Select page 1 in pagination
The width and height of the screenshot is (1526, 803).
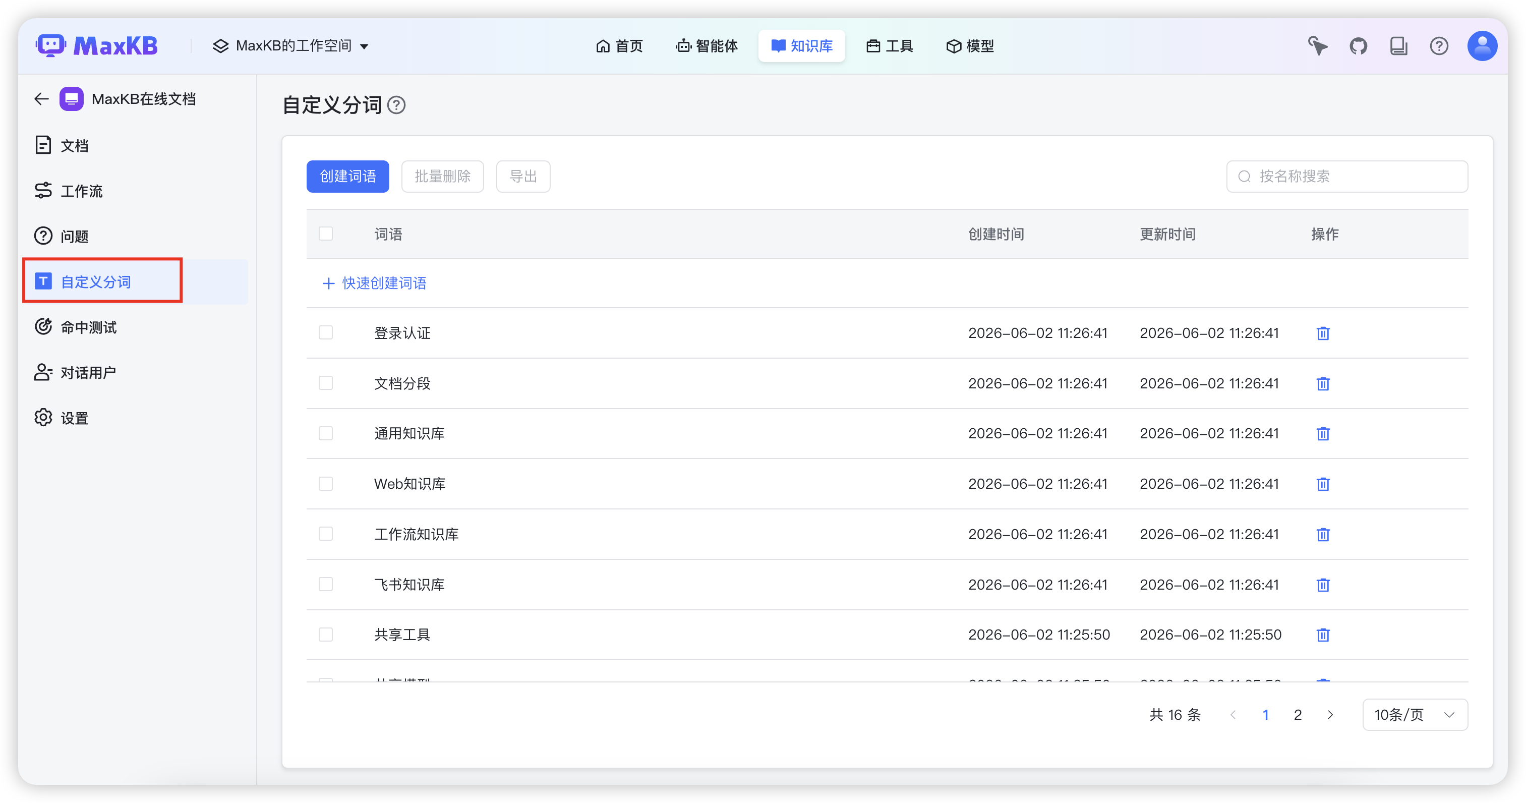tap(1265, 715)
